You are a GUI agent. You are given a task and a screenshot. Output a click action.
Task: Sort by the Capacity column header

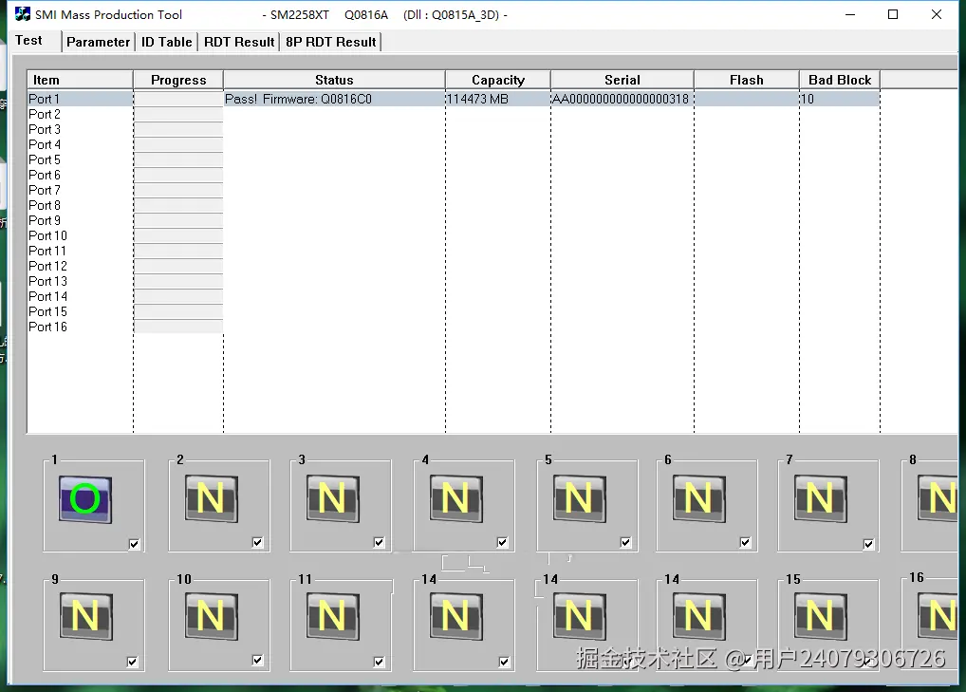click(x=498, y=80)
